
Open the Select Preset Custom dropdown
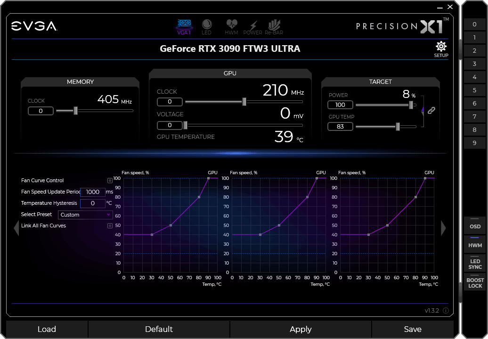(x=85, y=215)
